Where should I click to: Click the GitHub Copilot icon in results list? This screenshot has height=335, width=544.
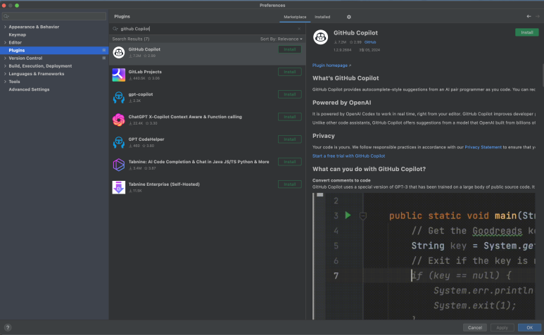119,52
